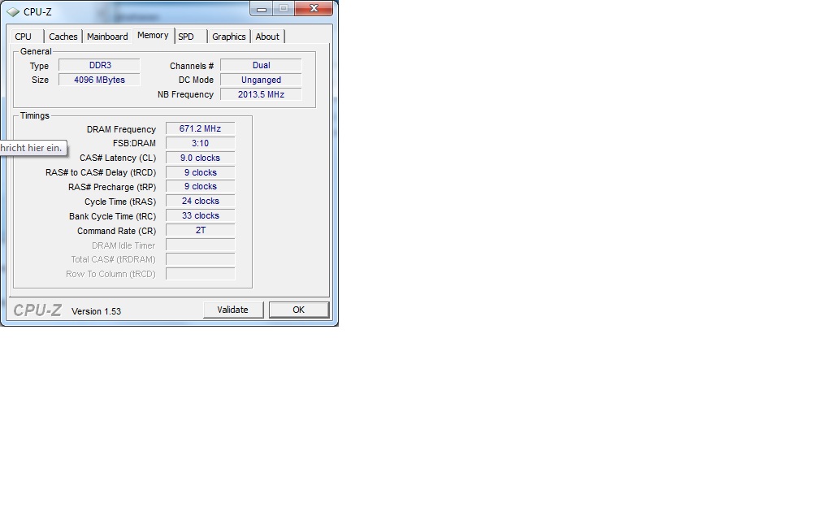
Task: Click the 'hricht hier ein.' tooltip
Action: tap(32, 148)
